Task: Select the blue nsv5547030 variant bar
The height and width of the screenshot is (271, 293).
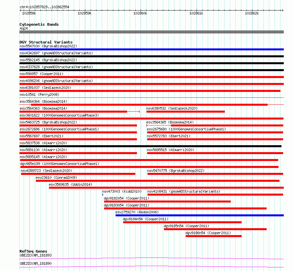Action: pyautogui.click(x=151, y=49)
